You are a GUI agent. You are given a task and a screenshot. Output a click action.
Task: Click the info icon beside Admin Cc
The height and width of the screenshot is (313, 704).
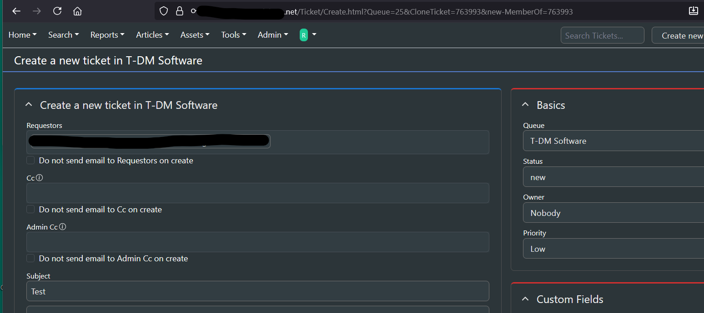[x=63, y=227]
